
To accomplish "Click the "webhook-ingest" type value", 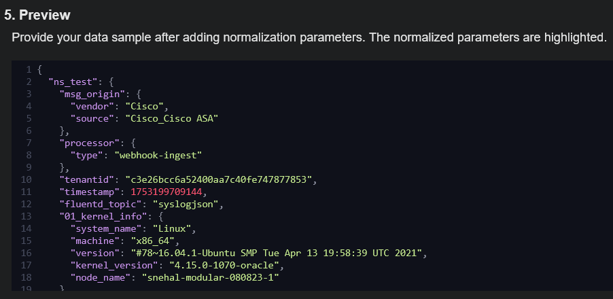I will click(158, 155).
